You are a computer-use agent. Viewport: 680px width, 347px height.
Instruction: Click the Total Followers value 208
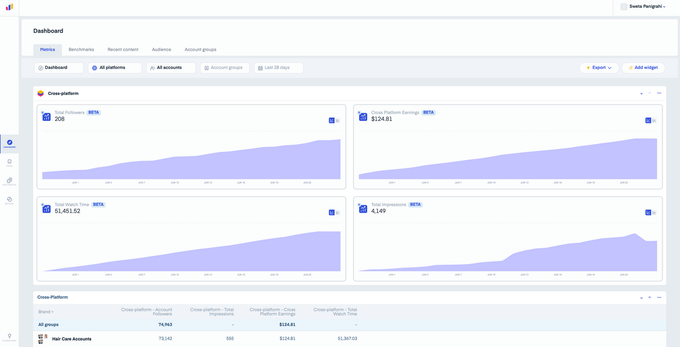click(59, 119)
